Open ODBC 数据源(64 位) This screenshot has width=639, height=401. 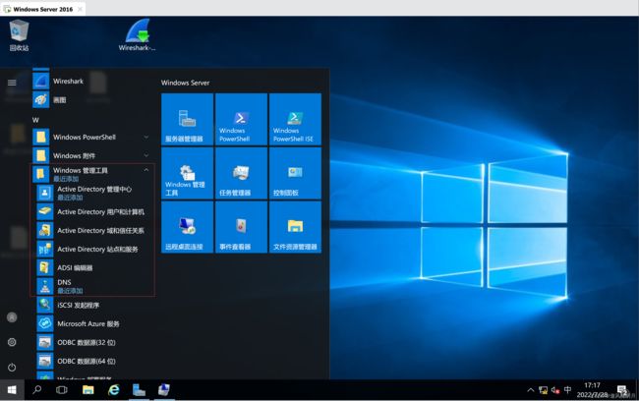point(93,361)
